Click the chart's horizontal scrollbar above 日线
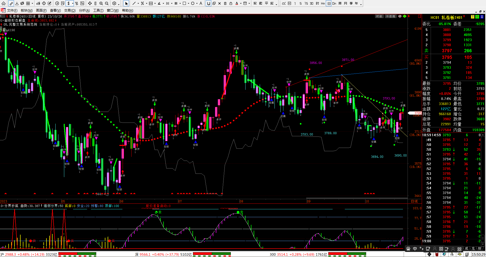 [357, 198]
